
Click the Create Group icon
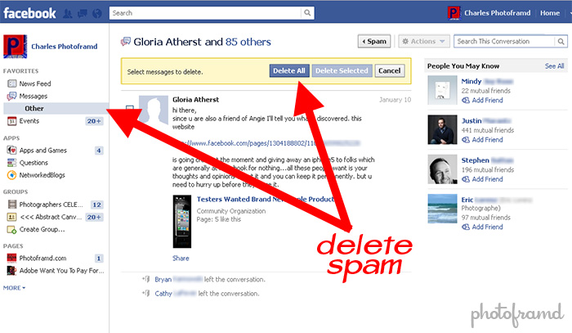pos(12,230)
